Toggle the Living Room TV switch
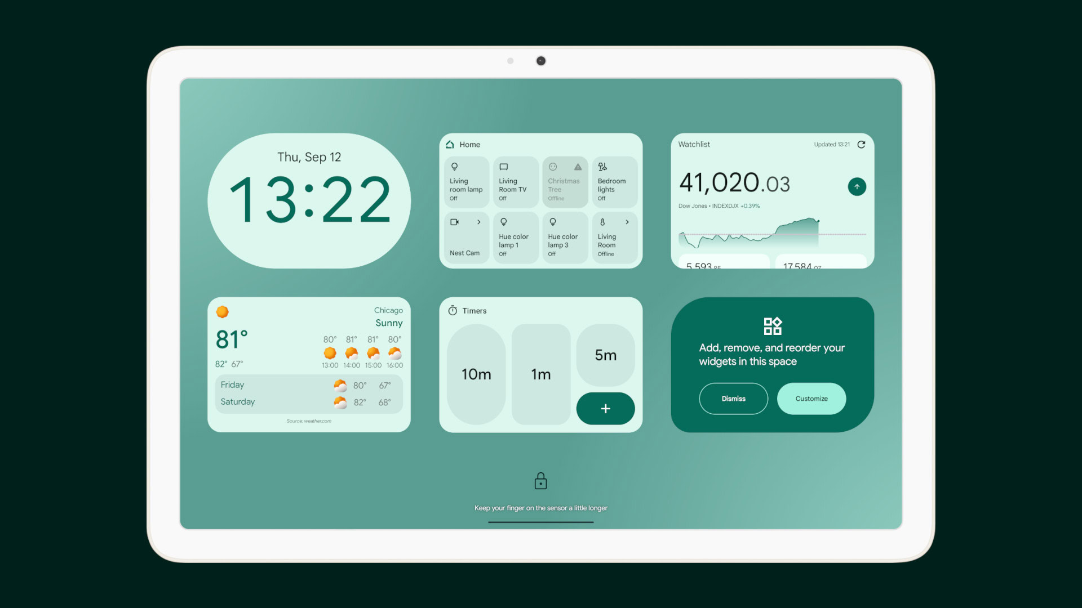 [x=515, y=181]
